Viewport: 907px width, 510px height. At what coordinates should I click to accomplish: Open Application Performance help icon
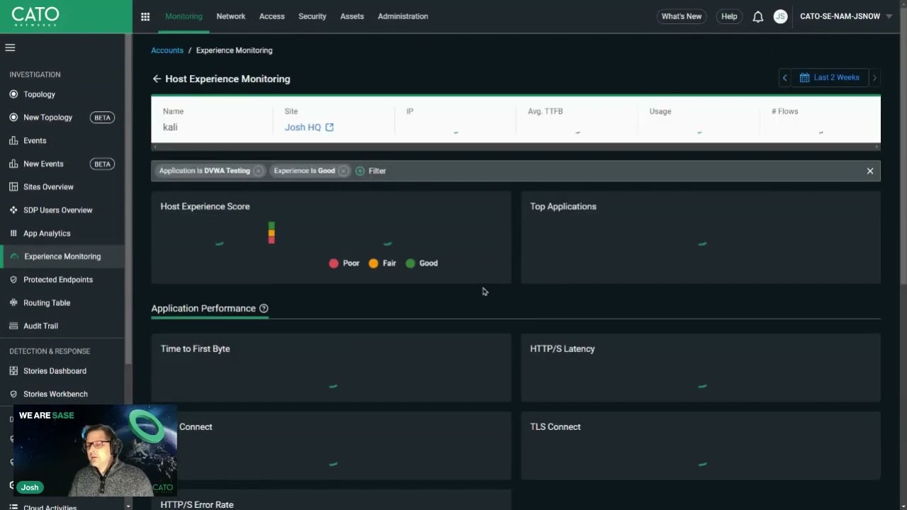point(264,308)
